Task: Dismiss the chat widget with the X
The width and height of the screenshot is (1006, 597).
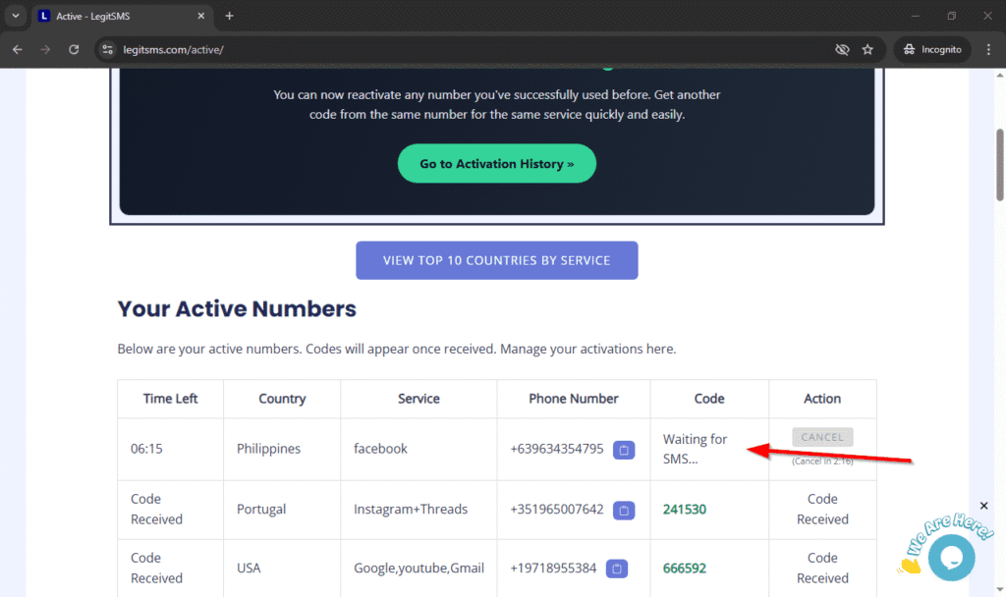Action: point(983,505)
